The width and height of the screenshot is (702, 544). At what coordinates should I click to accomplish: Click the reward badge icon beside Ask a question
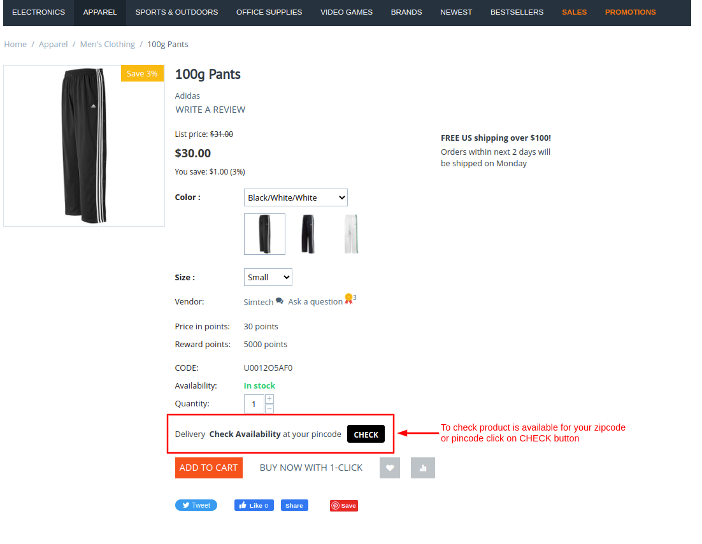coord(348,299)
